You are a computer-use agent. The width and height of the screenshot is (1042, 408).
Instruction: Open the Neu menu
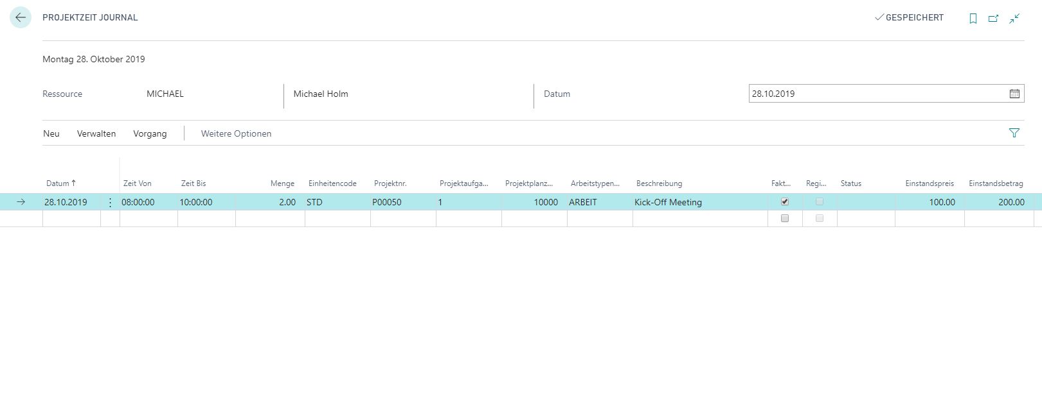[x=51, y=133]
